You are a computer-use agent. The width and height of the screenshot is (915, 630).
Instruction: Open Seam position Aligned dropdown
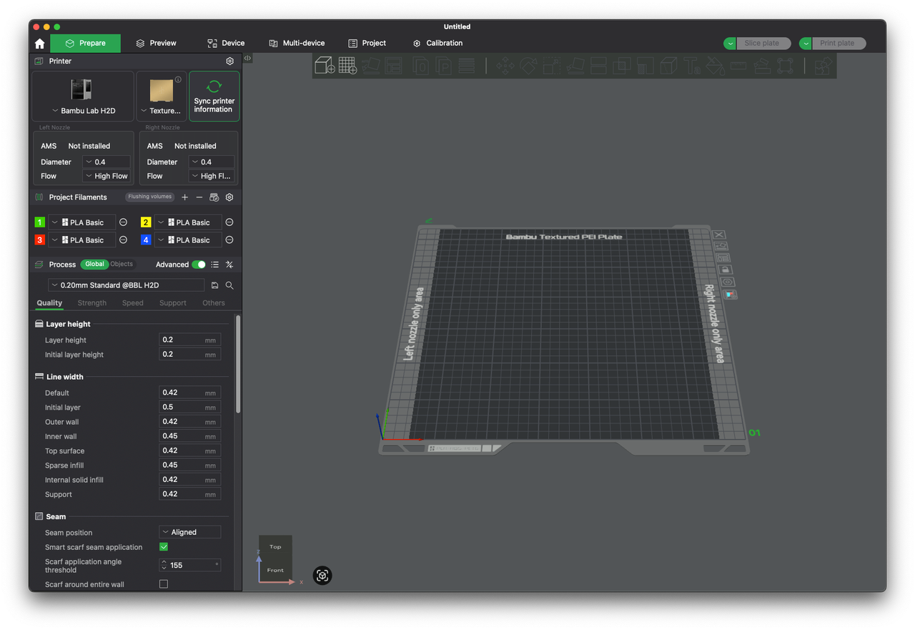189,532
